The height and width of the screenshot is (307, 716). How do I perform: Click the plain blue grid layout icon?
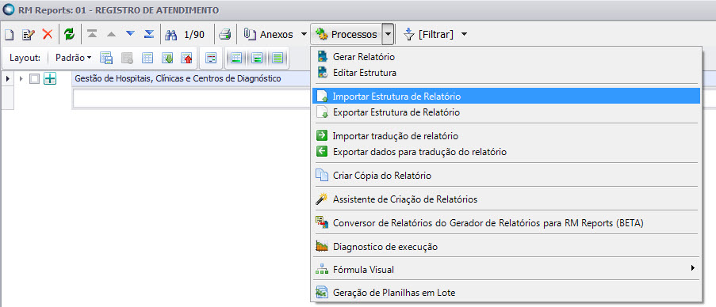(147, 59)
